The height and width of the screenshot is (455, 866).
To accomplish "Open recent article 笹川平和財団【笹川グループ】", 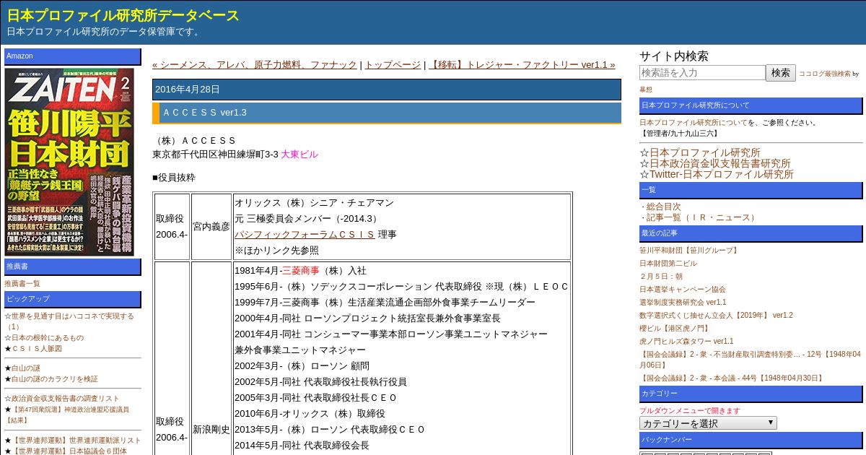I will pos(690,251).
